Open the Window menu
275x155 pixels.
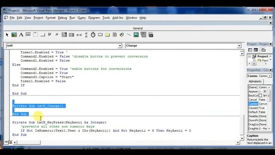coord(131,18)
